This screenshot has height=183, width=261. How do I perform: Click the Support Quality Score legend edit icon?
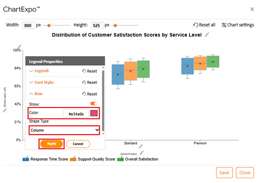73,159
